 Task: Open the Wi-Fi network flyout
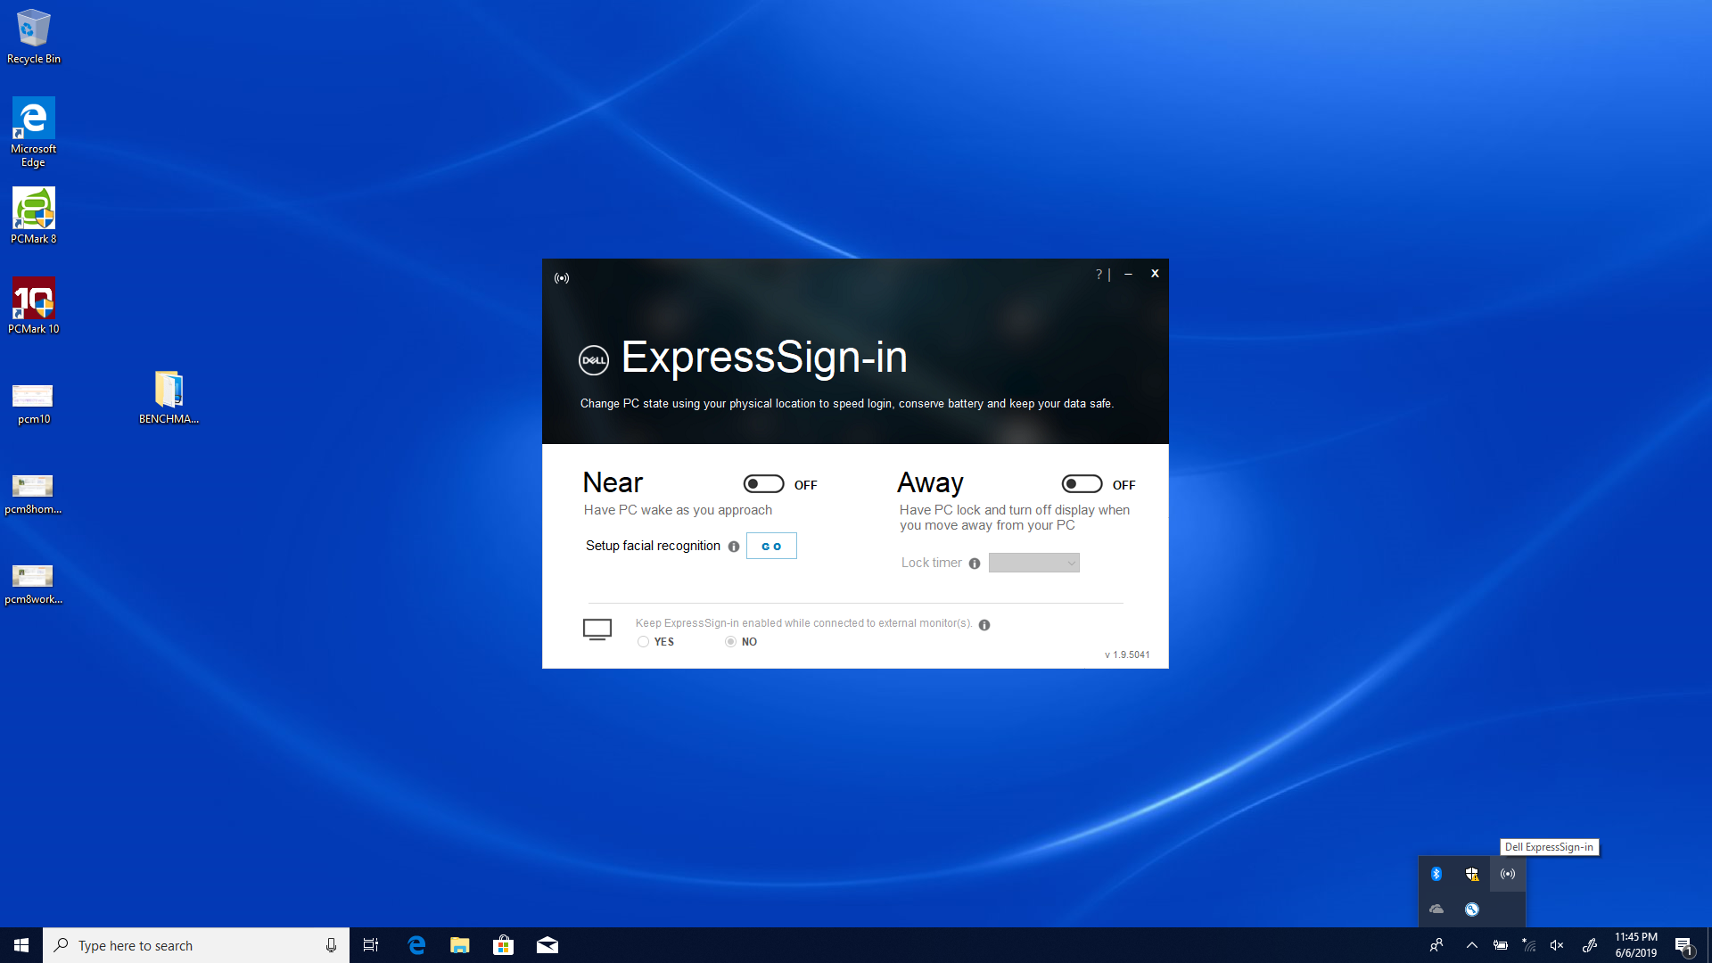(1529, 945)
